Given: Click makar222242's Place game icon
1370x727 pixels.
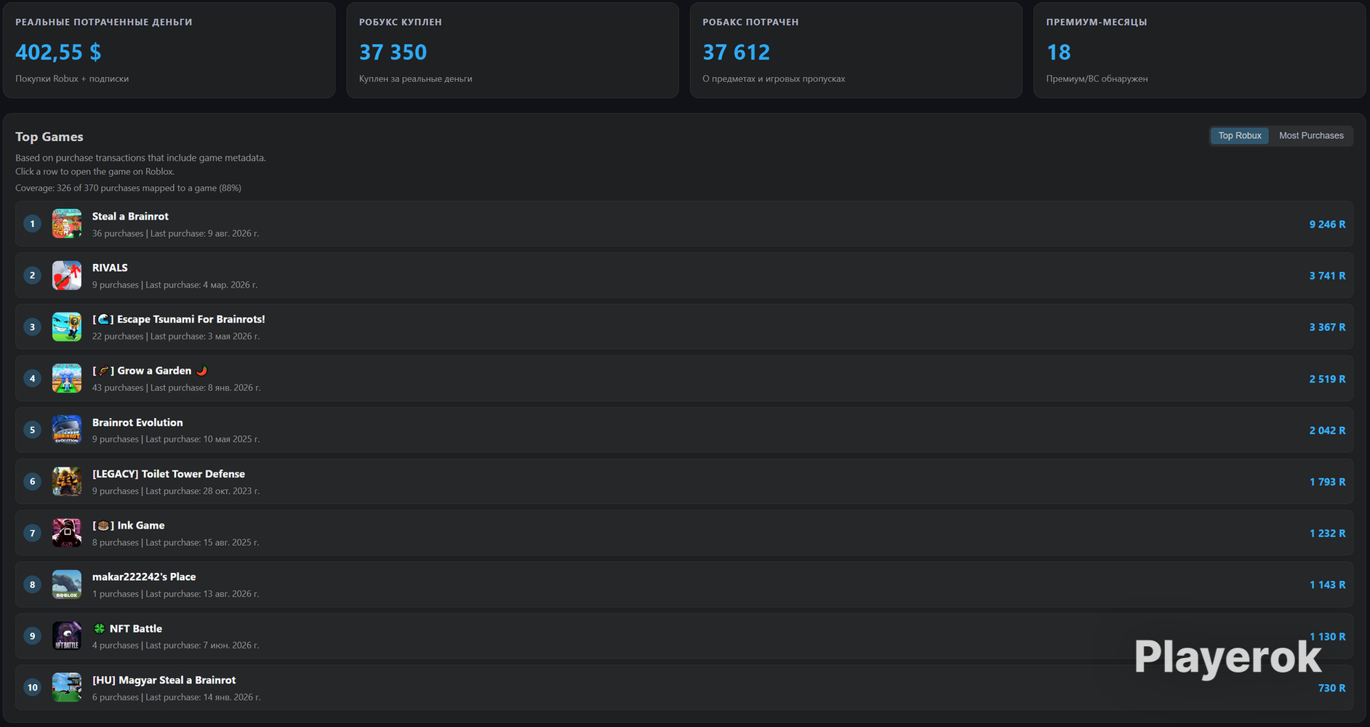Looking at the screenshot, I should tap(67, 585).
